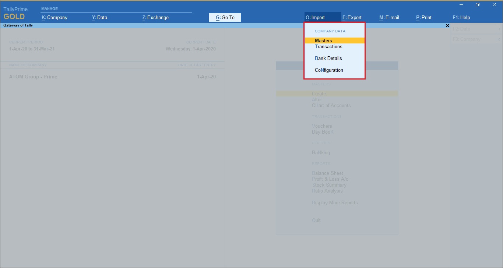Image resolution: width=503 pixels, height=268 pixels.
Task: Select Configuration in Import dropdown
Action: click(329, 70)
